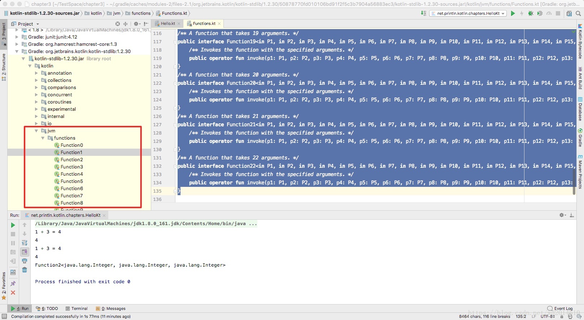Close the HelloKt Run tab

(104, 215)
